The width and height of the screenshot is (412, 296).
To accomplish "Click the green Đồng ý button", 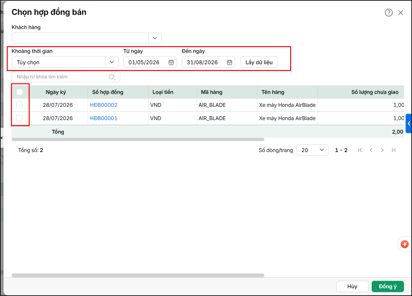I will (x=388, y=287).
